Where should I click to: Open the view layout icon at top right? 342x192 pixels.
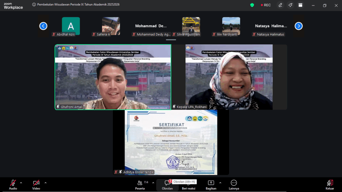point(300,5)
